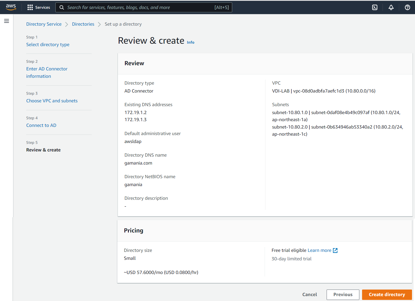Click the AWS logo home icon
This screenshot has width=415, height=301.
(11, 7)
